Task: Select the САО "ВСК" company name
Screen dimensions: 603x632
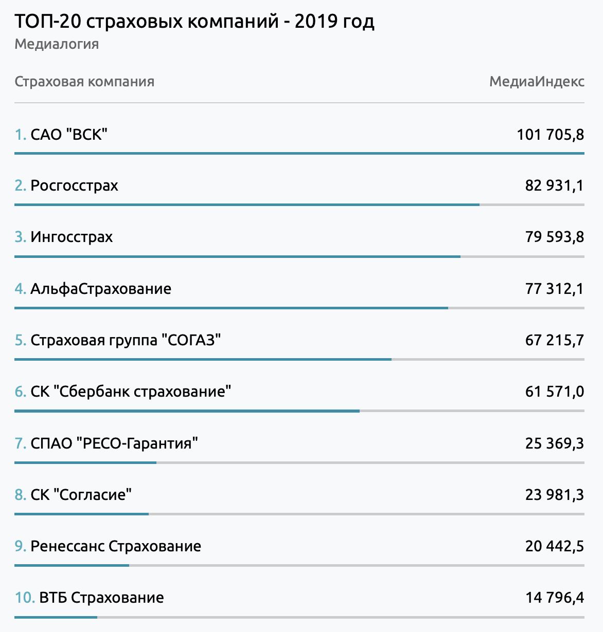Action: click(x=69, y=135)
